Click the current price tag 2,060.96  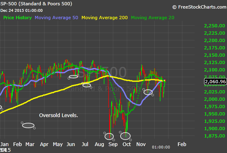tap(215, 82)
